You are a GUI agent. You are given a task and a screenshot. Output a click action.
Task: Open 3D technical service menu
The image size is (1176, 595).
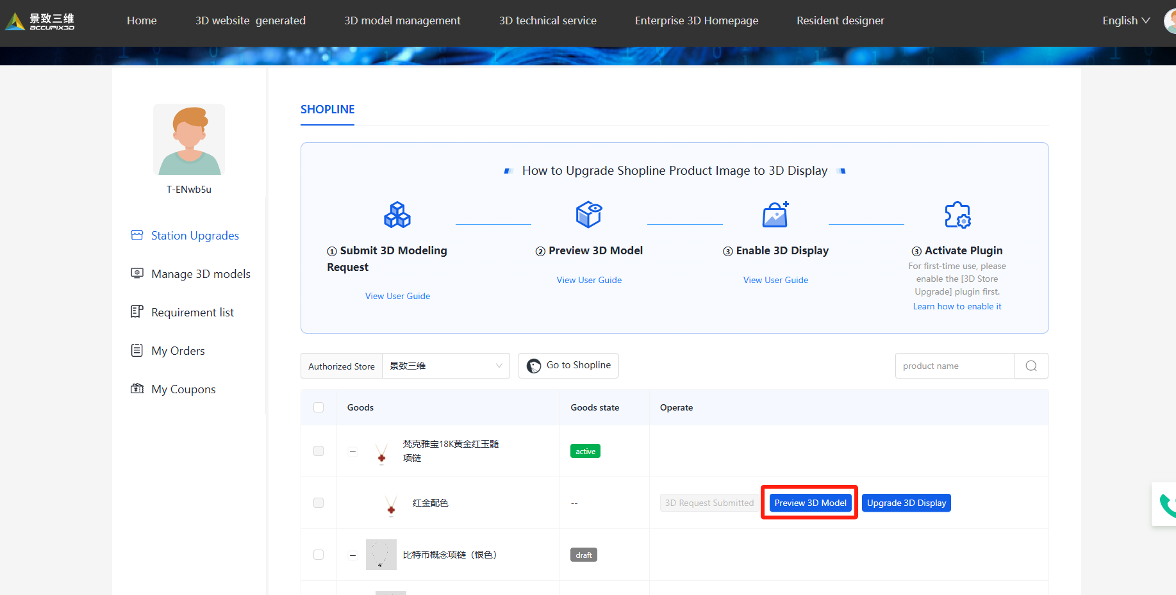click(548, 20)
